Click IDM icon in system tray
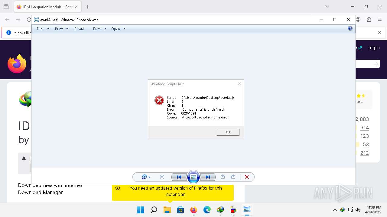The height and width of the screenshot is (217, 387). 343,210
